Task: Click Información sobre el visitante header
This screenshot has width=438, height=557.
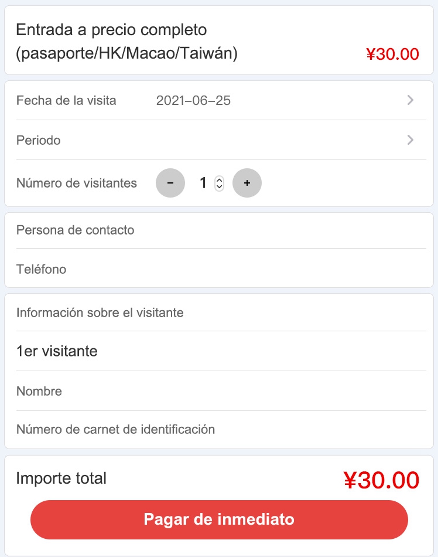Action: pyautogui.click(x=100, y=313)
